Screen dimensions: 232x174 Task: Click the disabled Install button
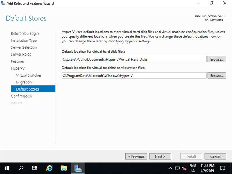click(191, 157)
